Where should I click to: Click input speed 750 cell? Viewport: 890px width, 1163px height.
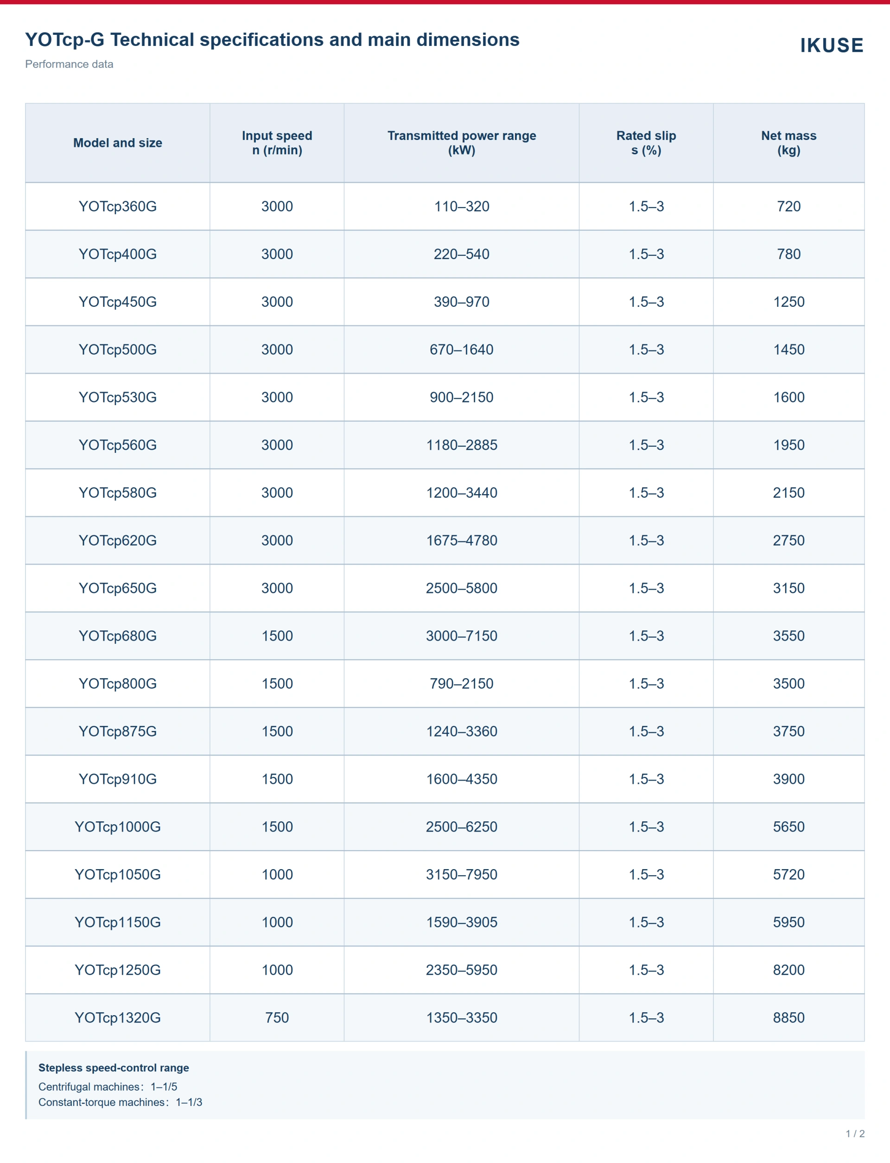pyautogui.click(x=277, y=1017)
